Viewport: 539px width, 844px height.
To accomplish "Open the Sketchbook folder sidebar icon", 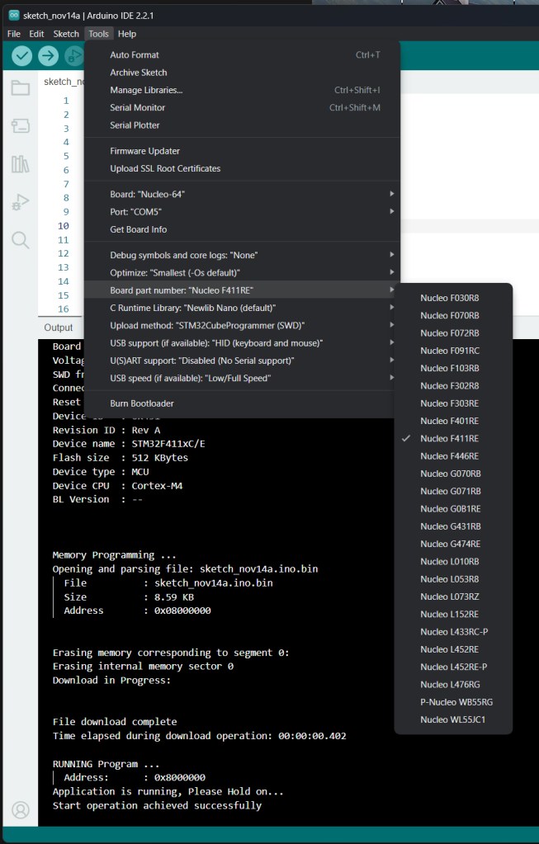I will [21, 88].
